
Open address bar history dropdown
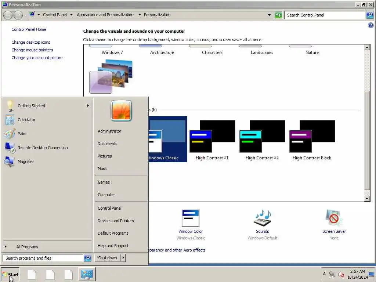click(x=269, y=15)
